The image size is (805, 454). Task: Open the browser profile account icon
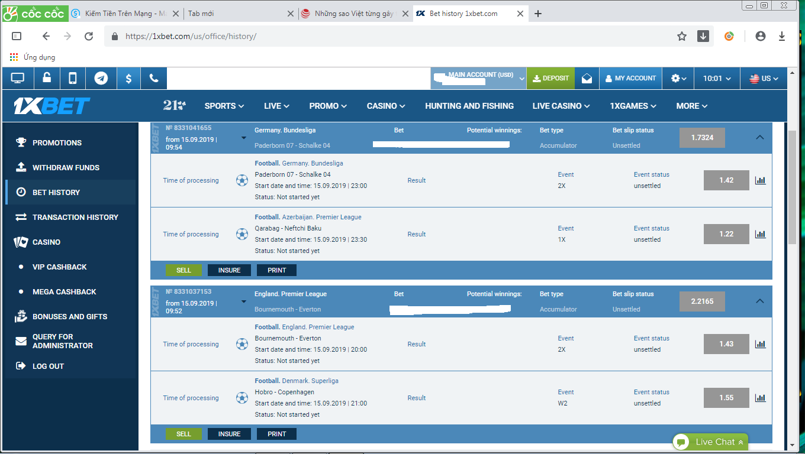pyautogui.click(x=761, y=36)
